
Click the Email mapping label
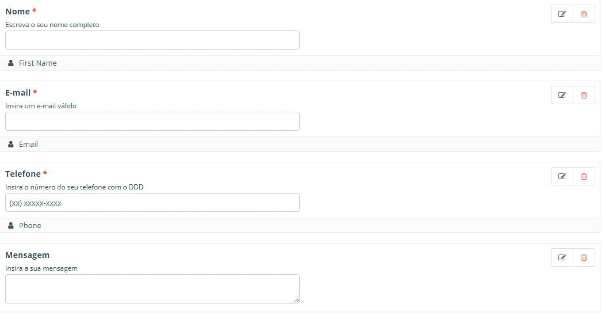tap(28, 145)
